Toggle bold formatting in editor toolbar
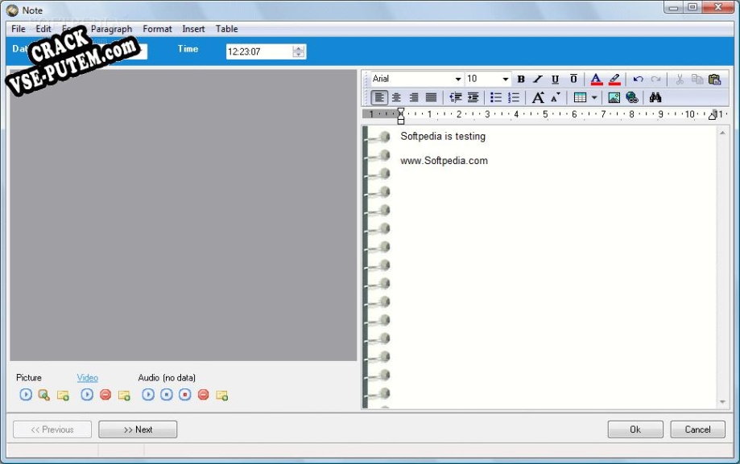 point(521,79)
